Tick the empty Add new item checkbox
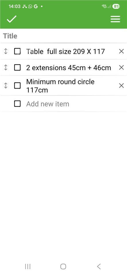Image resolution: width=127 pixels, height=275 pixels. pyautogui.click(x=17, y=104)
